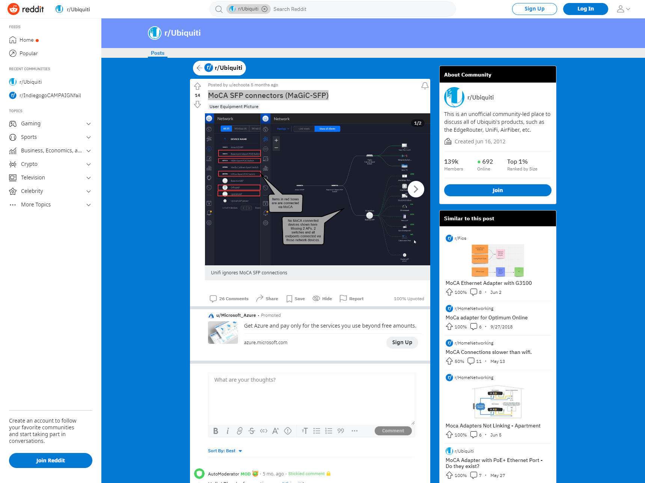Go to Popular feed
Screen dimensions: 645x483
pos(24,53)
